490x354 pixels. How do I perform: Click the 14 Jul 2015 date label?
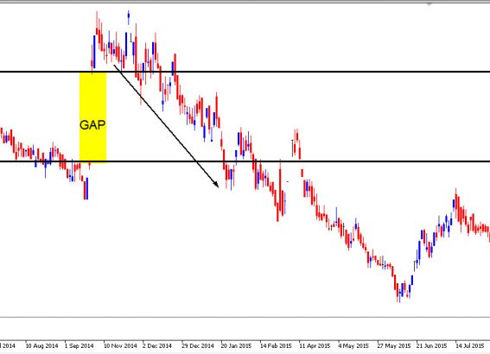[x=469, y=346]
